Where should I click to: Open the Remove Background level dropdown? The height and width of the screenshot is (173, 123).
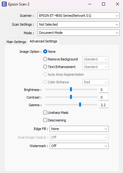(96, 59)
